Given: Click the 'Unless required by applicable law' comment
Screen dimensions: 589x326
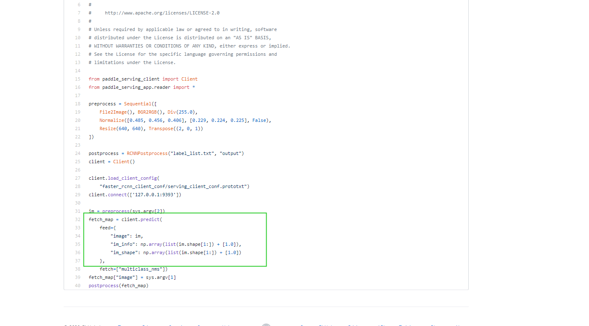Looking at the screenshot, I should (183, 29).
